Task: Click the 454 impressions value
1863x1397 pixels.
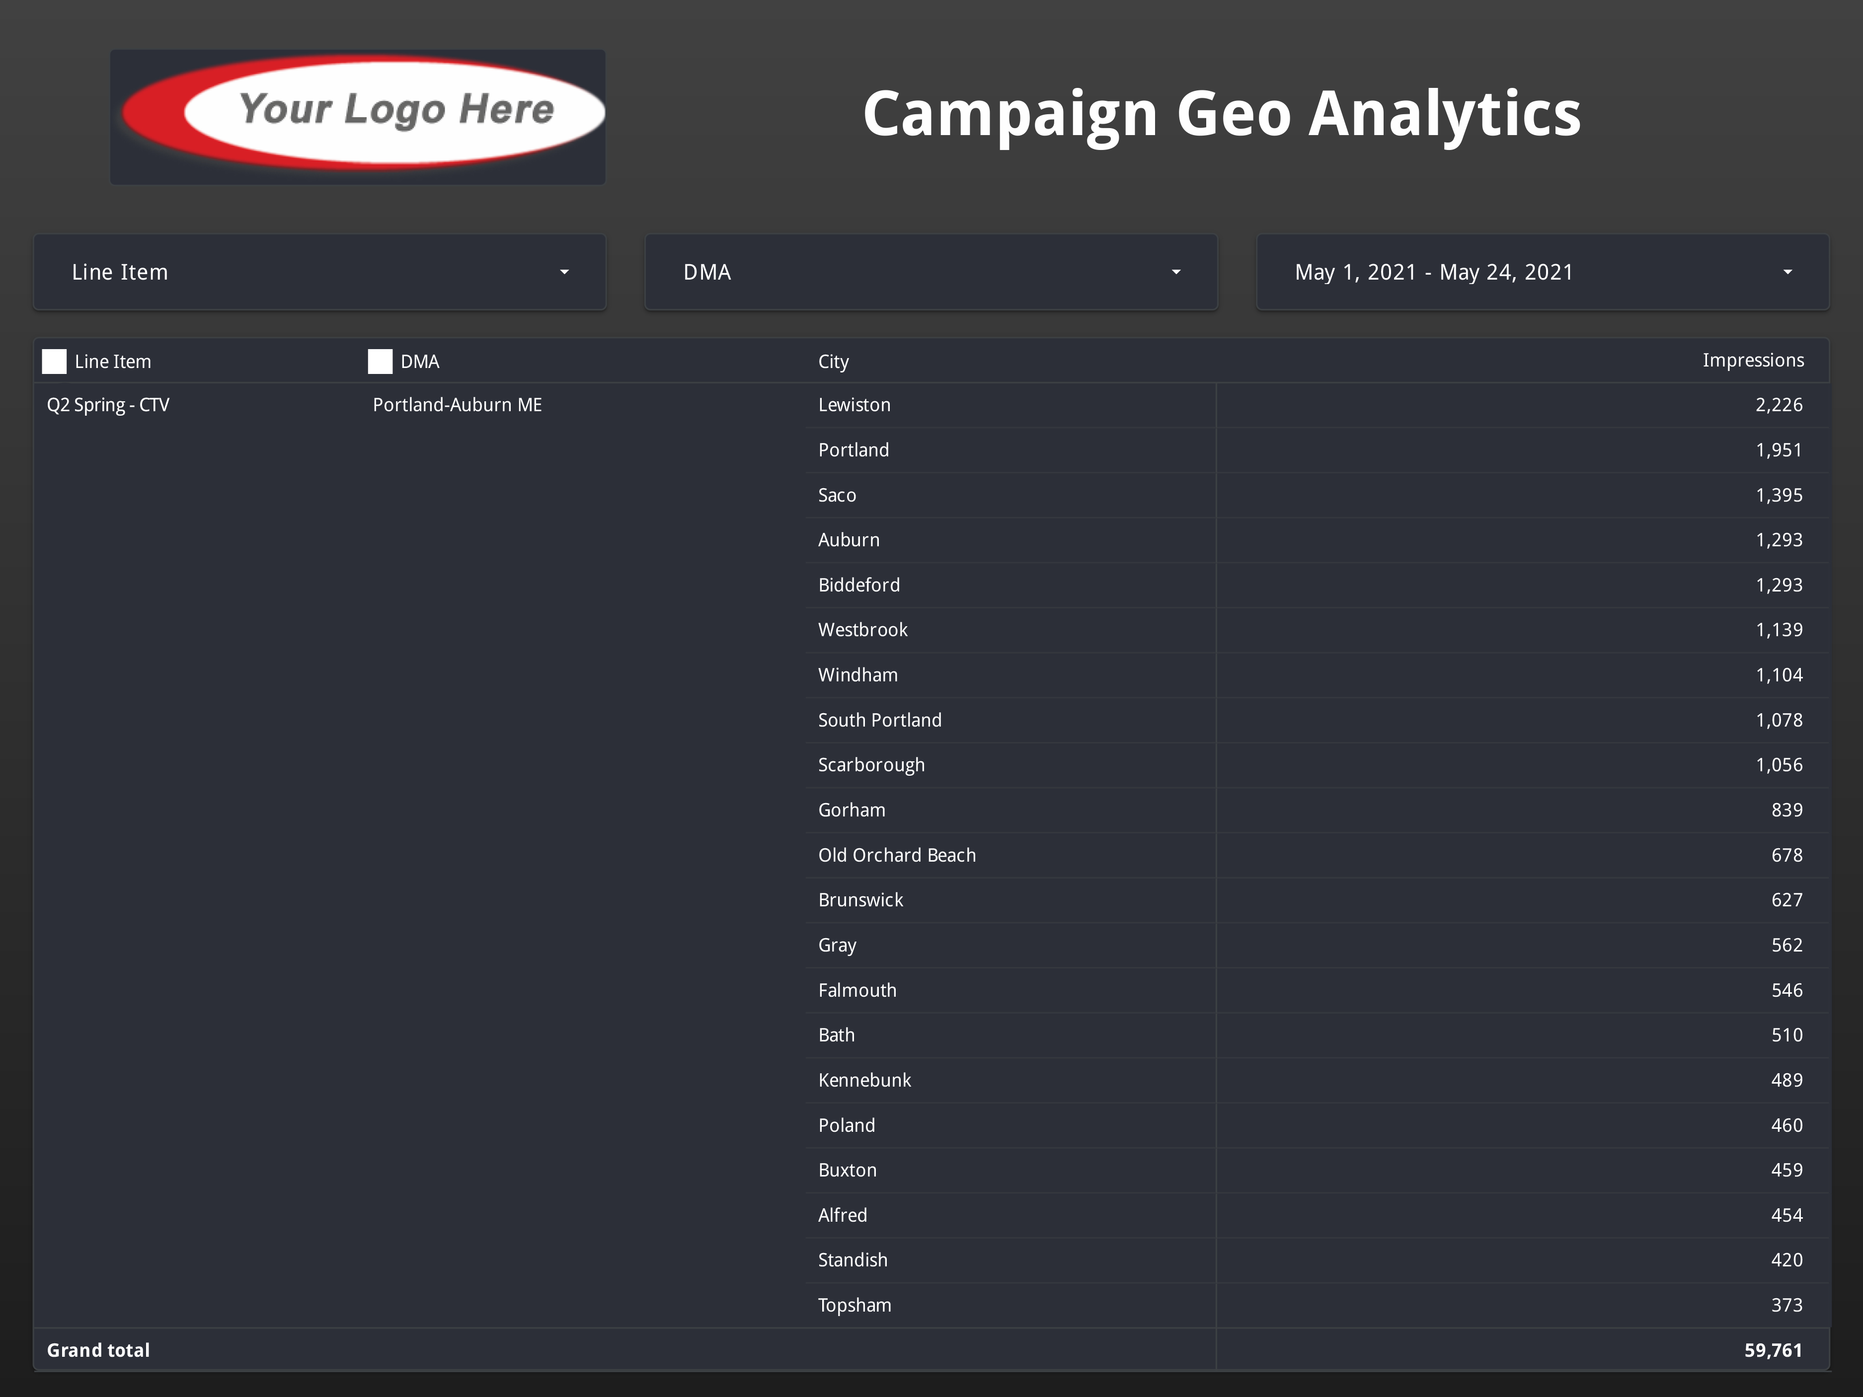Action: tap(1786, 1215)
